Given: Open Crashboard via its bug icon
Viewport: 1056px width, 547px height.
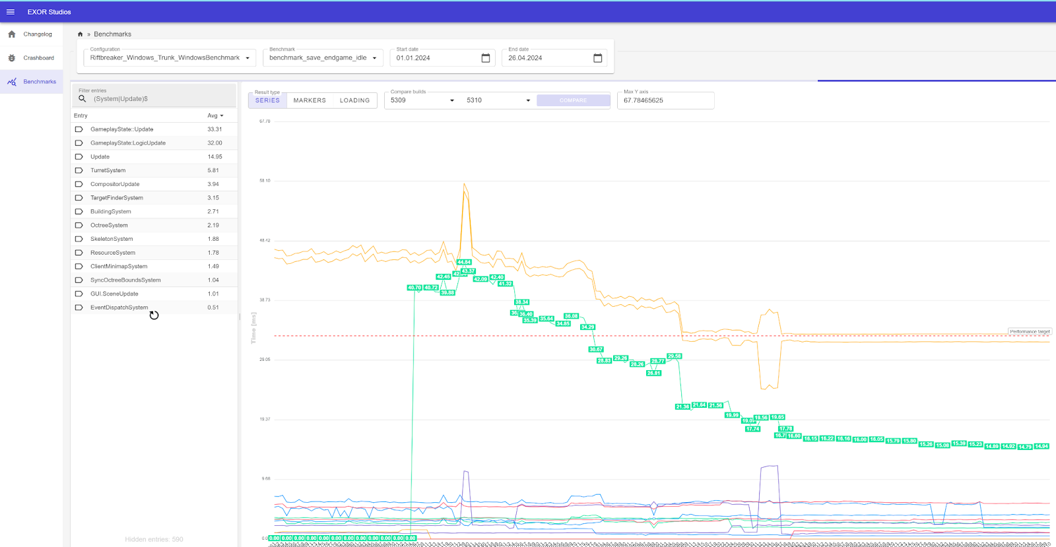Looking at the screenshot, I should tap(12, 58).
